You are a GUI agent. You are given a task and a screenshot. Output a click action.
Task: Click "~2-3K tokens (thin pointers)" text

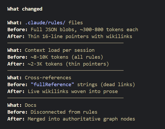[68, 64]
